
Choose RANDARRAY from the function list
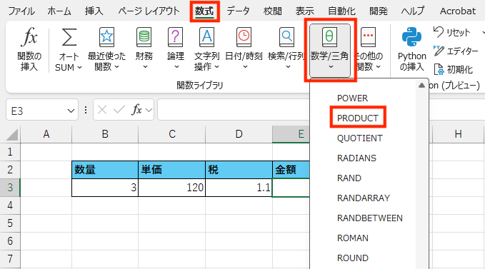tap(364, 198)
